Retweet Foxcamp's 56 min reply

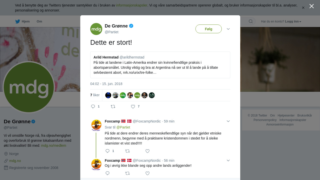127,173
